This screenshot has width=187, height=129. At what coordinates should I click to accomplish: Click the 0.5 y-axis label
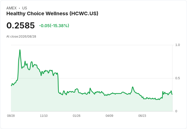[177, 78]
